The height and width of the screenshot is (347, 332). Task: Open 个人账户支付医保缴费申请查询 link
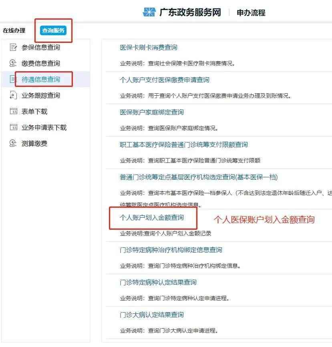click(x=164, y=80)
